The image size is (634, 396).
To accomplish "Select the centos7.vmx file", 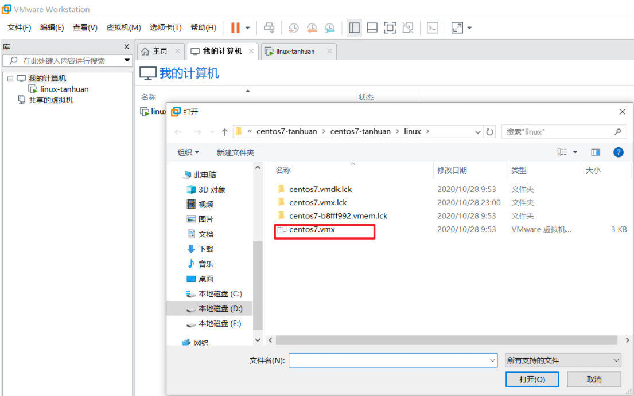I will coord(312,230).
